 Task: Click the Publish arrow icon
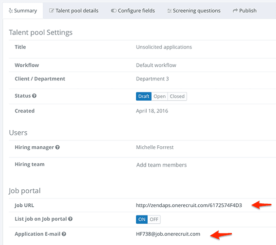click(x=235, y=11)
